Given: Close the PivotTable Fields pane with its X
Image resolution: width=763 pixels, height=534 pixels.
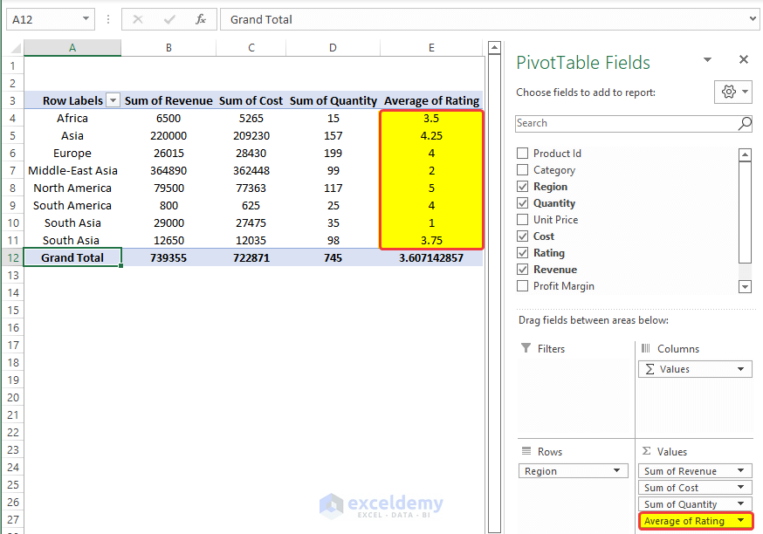Looking at the screenshot, I should click(x=743, y=59).
